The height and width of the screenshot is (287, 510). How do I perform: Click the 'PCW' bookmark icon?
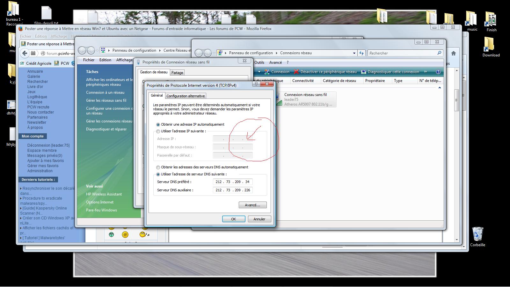click(x=56, y=63)
